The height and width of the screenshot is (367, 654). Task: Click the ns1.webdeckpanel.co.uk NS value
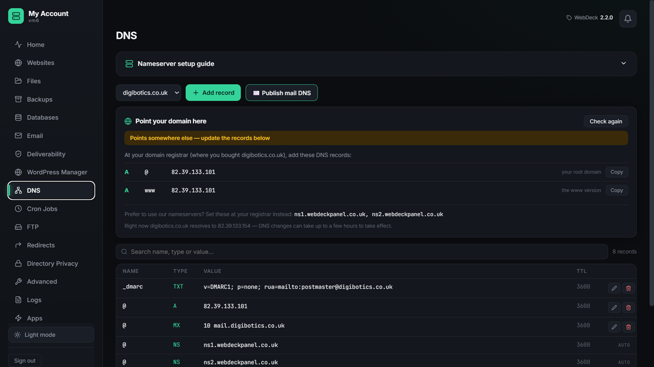[x=241, y=345]
